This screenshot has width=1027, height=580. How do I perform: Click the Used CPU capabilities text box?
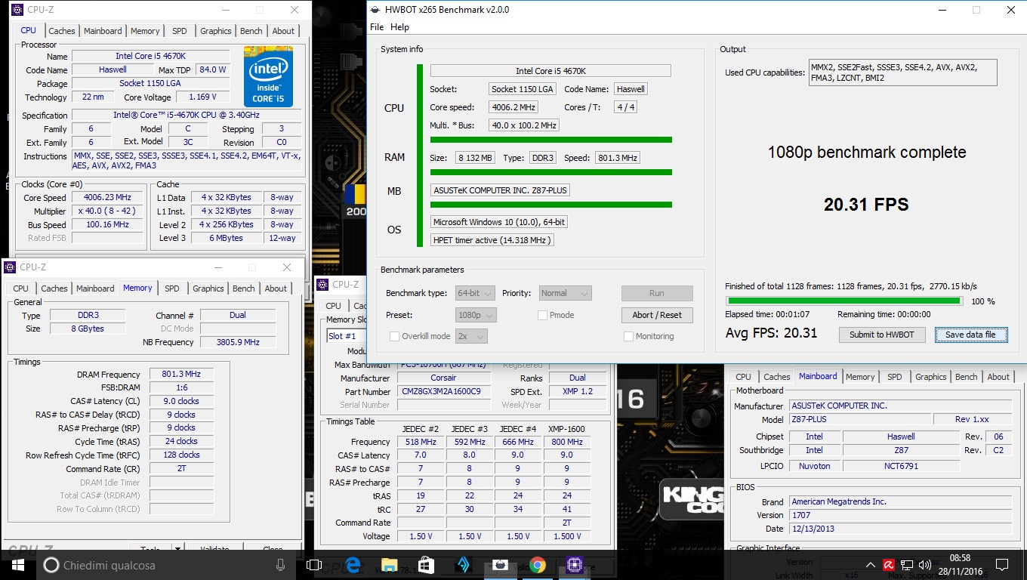(902, 72)
